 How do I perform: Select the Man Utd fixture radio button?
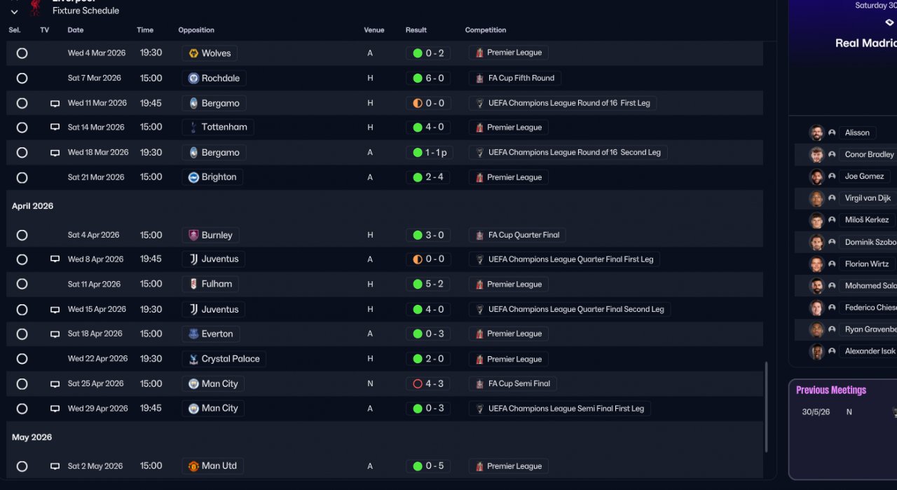click(22, 466)
